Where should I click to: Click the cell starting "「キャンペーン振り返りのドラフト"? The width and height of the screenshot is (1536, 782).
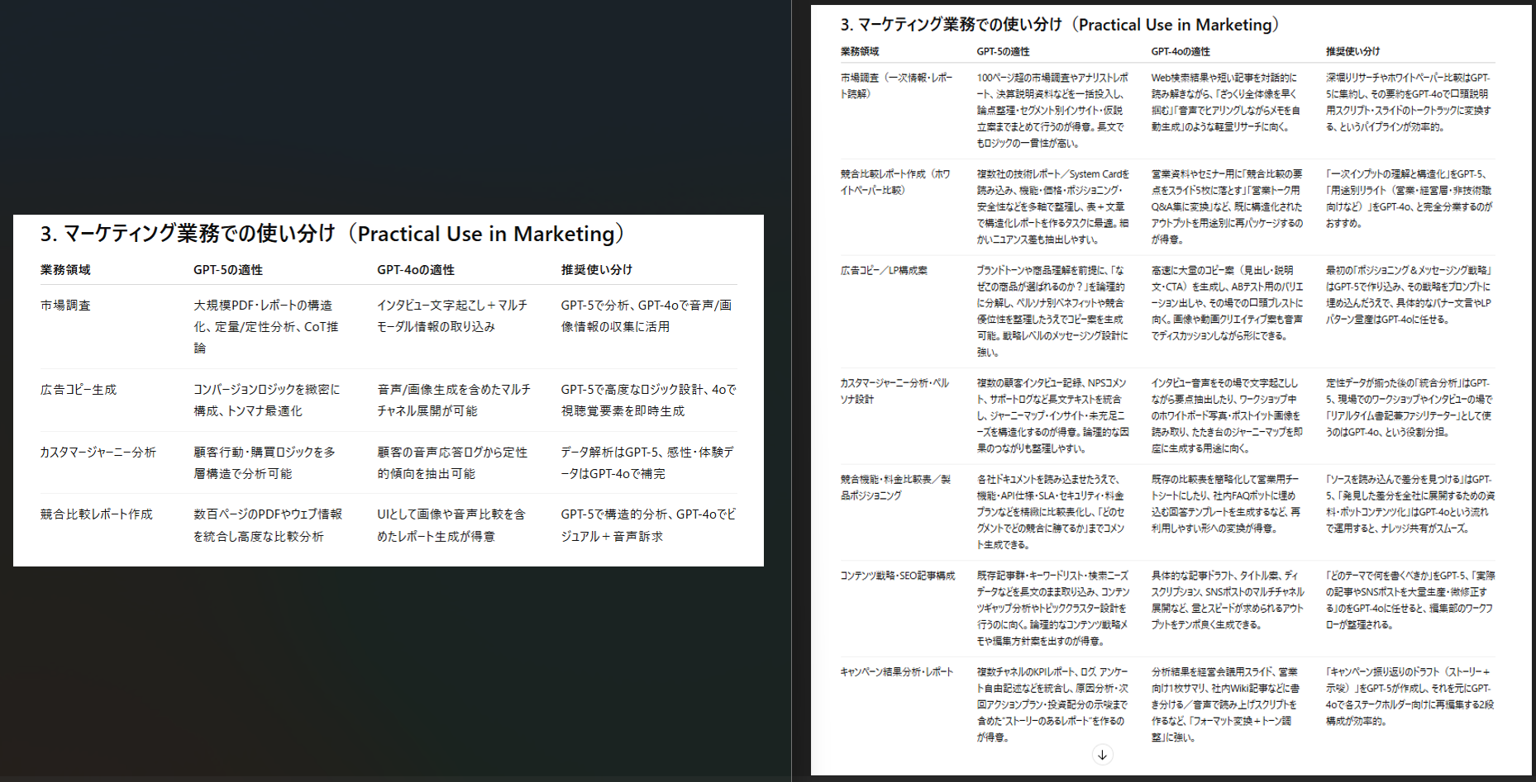coord(1410,697)
